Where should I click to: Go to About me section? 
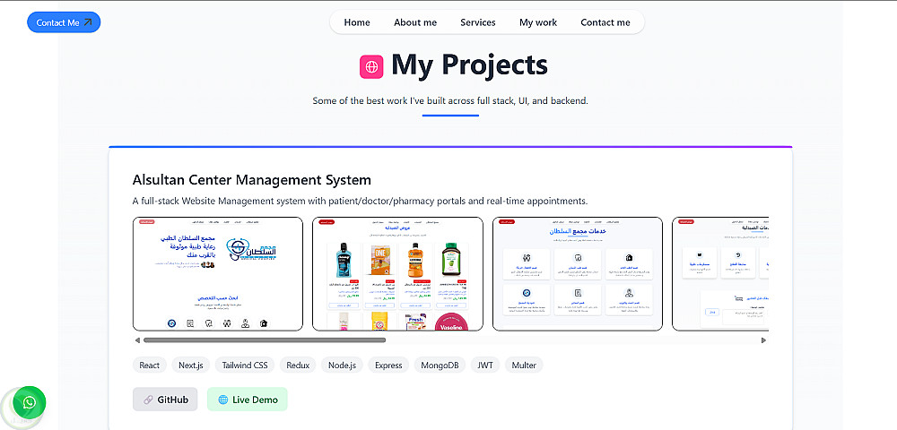[x=415, y=22]
